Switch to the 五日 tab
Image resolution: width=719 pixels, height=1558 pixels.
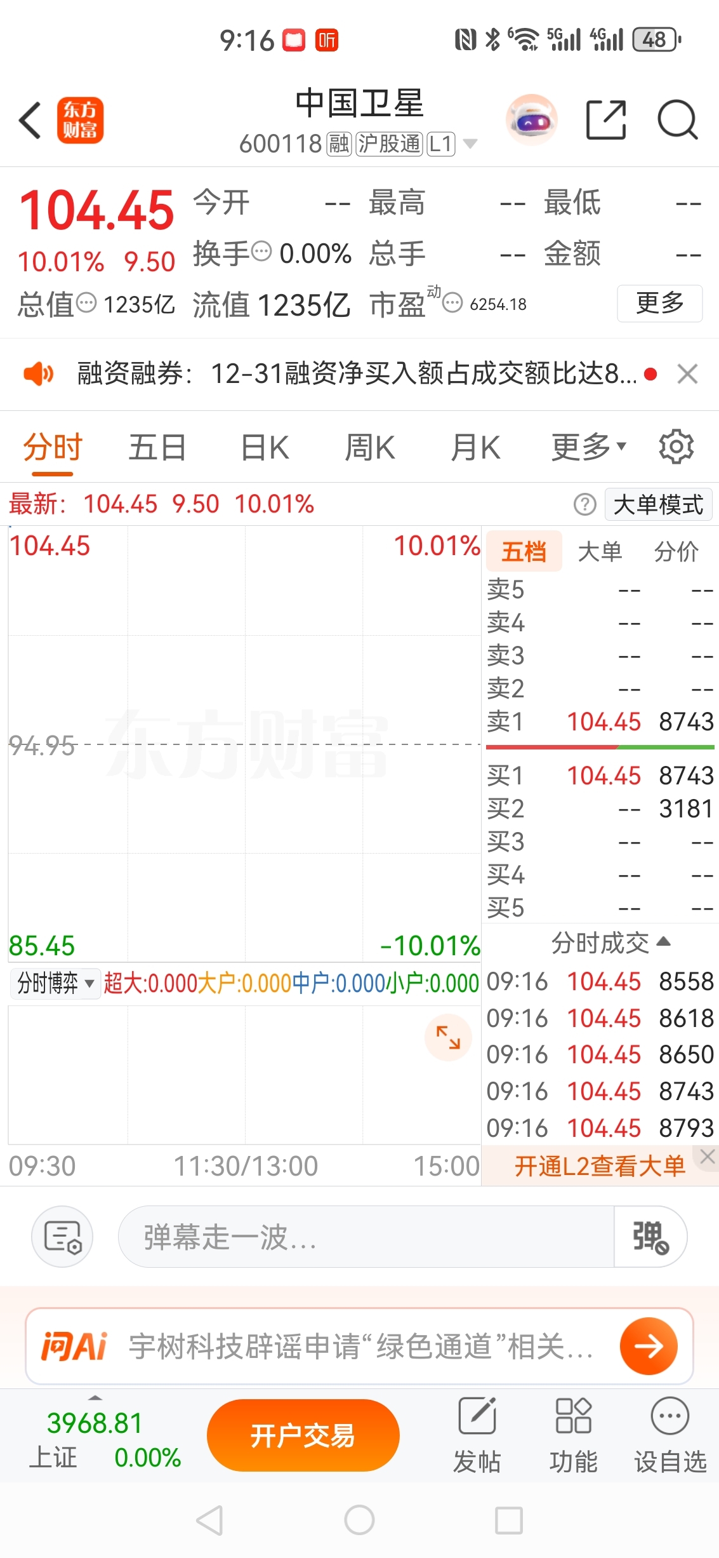point(157,447)
